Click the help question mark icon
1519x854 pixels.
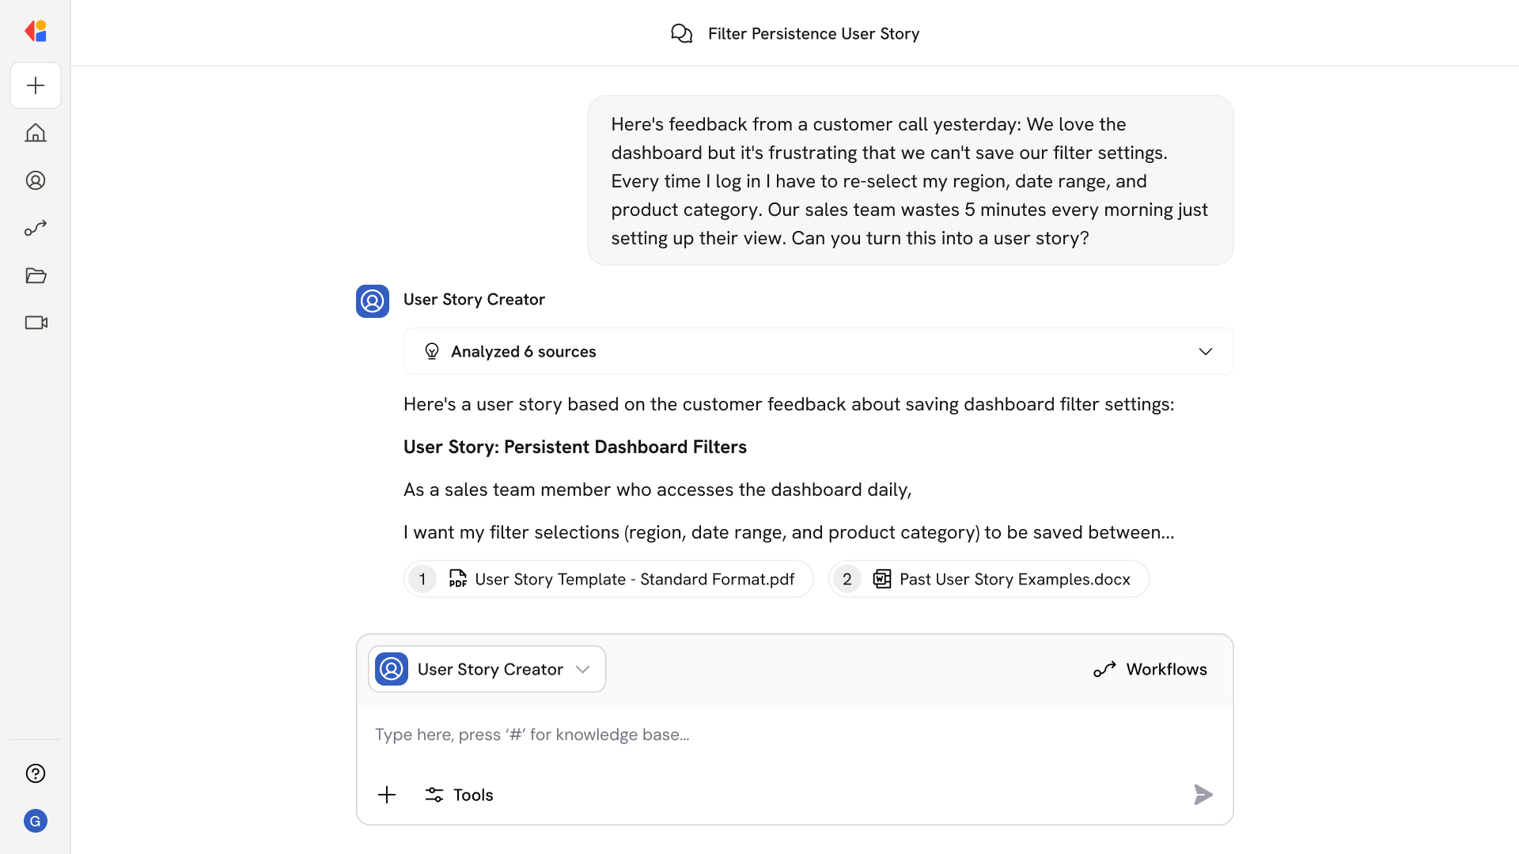[35, 773]
